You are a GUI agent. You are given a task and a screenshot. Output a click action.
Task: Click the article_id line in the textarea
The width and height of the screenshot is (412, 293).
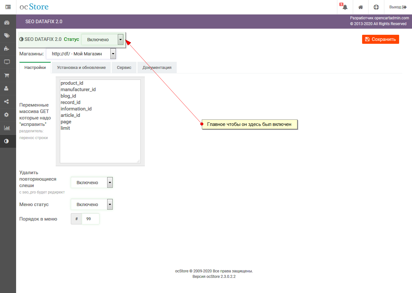tap(70, 115)
